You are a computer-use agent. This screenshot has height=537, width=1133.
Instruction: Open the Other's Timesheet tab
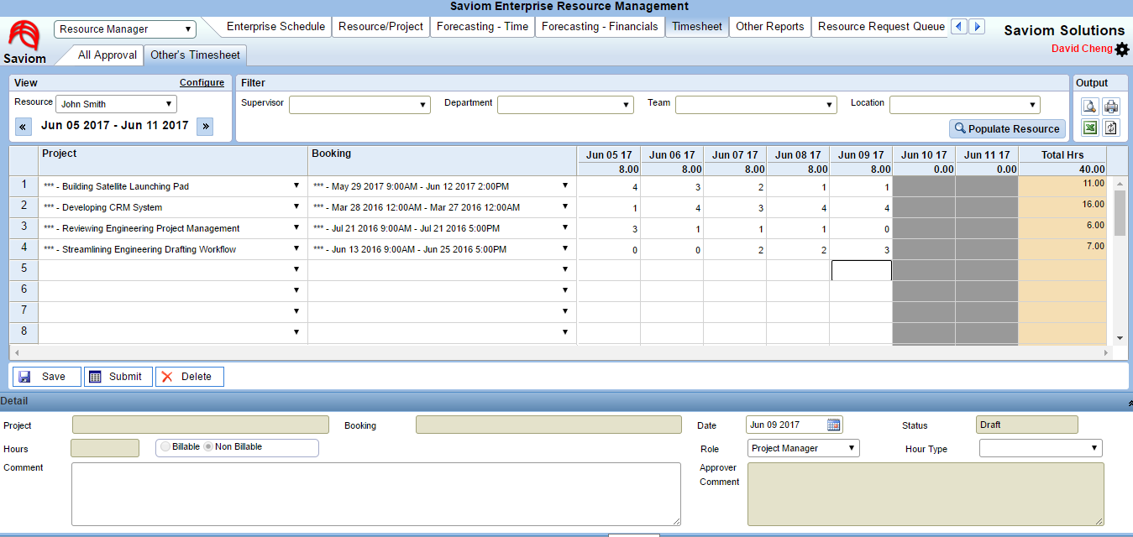(x=195, y=55)
